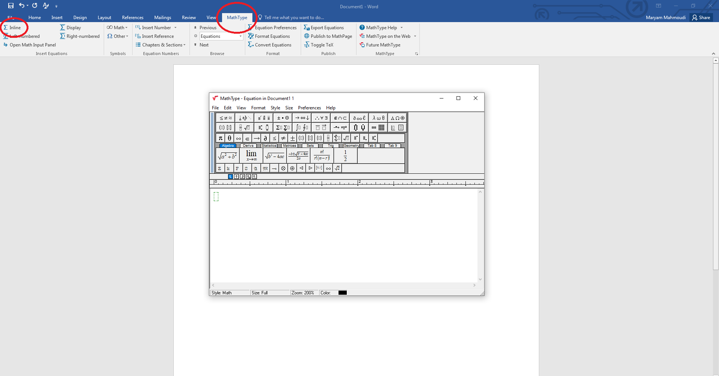Insert one-half fraction expression
Screen dimensions: 719x376
[x=345, y=156]
